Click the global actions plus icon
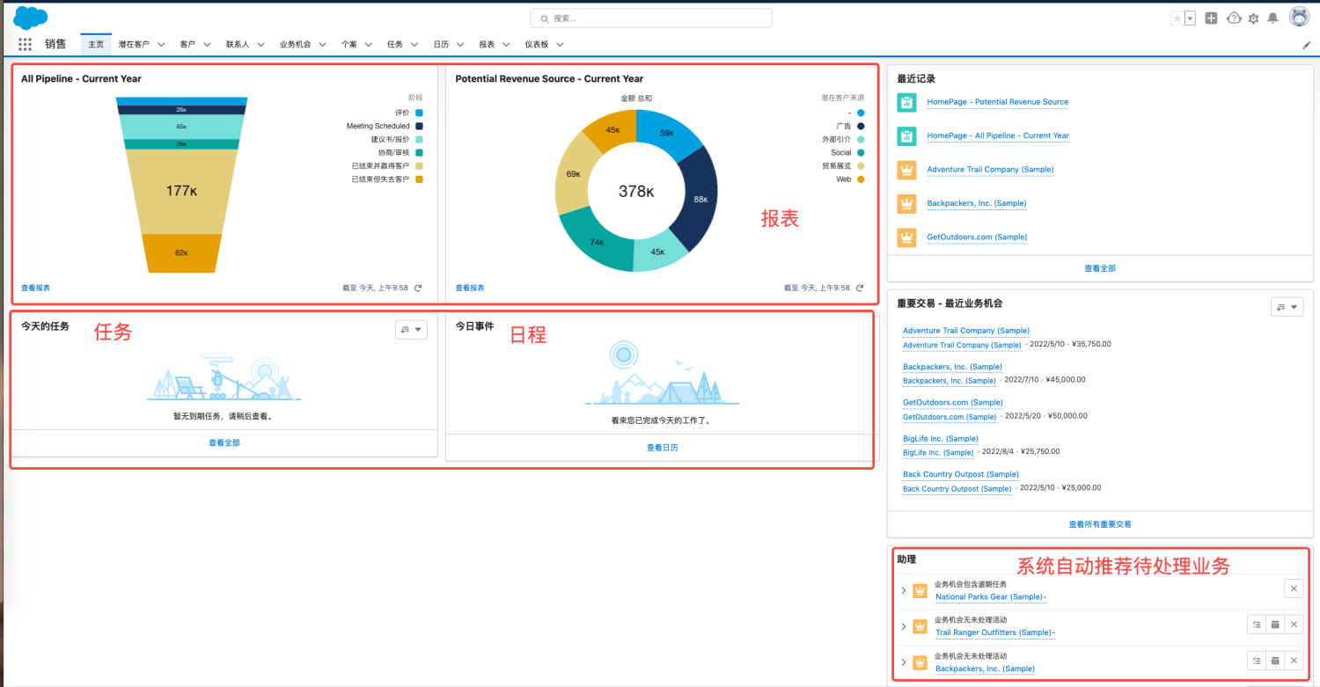Screen dimensions: 1320x687 coord(1211,18)
